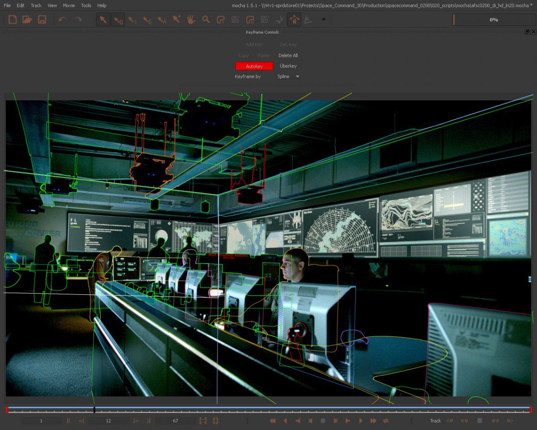Toggle the Autokey button off
The image size is (537, 430).
pos(254,66)
